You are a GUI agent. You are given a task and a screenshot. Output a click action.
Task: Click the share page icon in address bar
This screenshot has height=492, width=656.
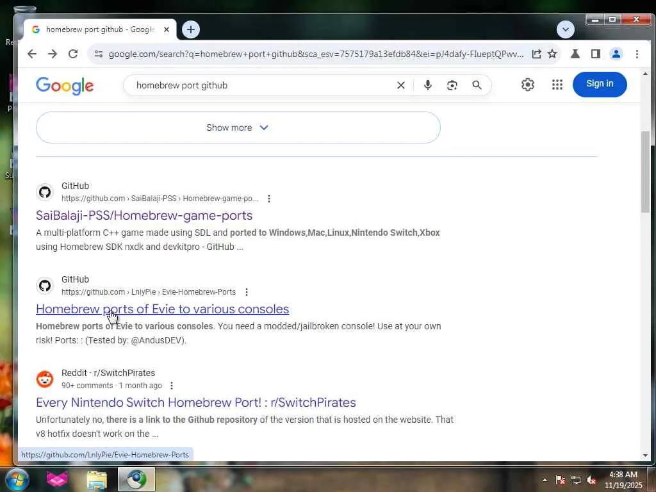coord(536,54)
